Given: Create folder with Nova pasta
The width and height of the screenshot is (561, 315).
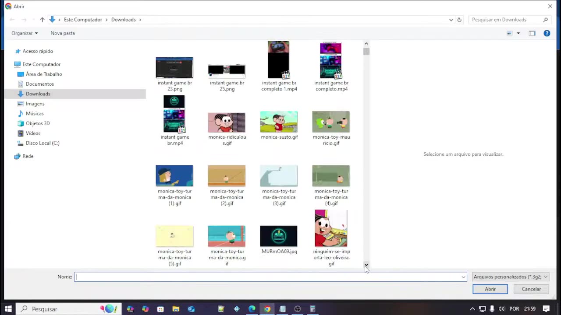Looking at the screenshot, I should pyautogui.click(x=63, y=33).
